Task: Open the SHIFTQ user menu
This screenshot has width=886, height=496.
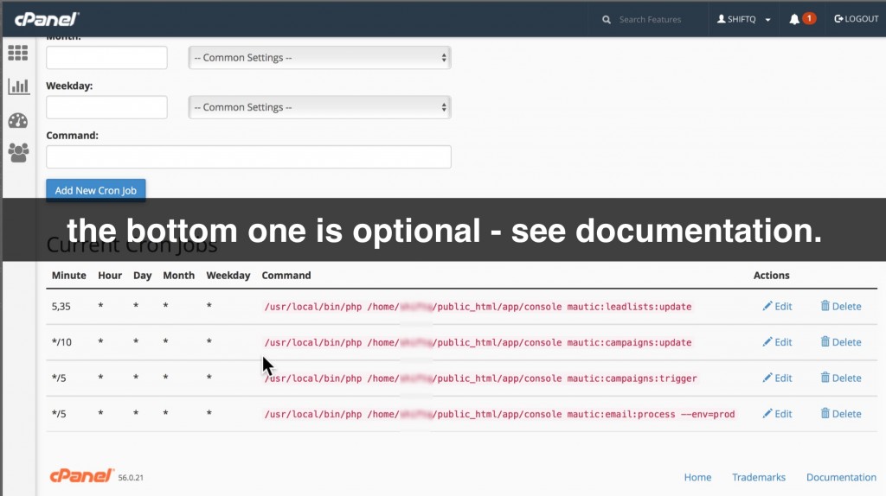Action: (x=743, y=19)
